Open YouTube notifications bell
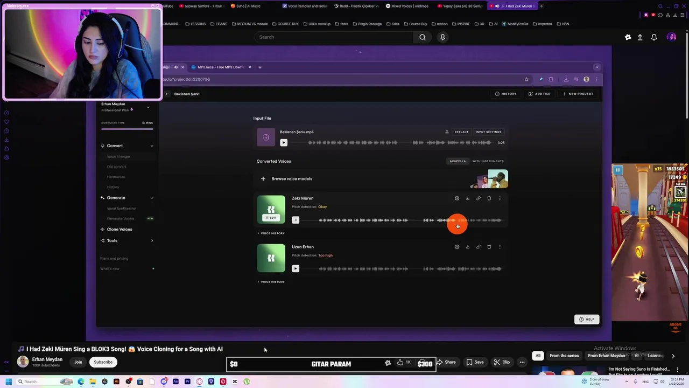Viewport: 689px width, 388px height. (x=654, y=37)
